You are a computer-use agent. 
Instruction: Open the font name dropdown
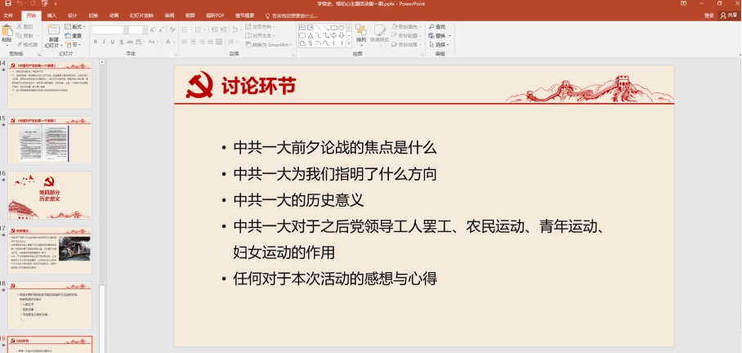click(125, 29)
